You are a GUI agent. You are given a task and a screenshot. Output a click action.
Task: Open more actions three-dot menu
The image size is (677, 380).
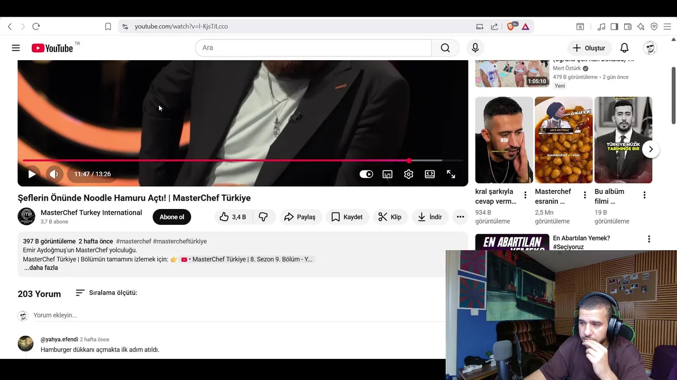pos(460,217)
